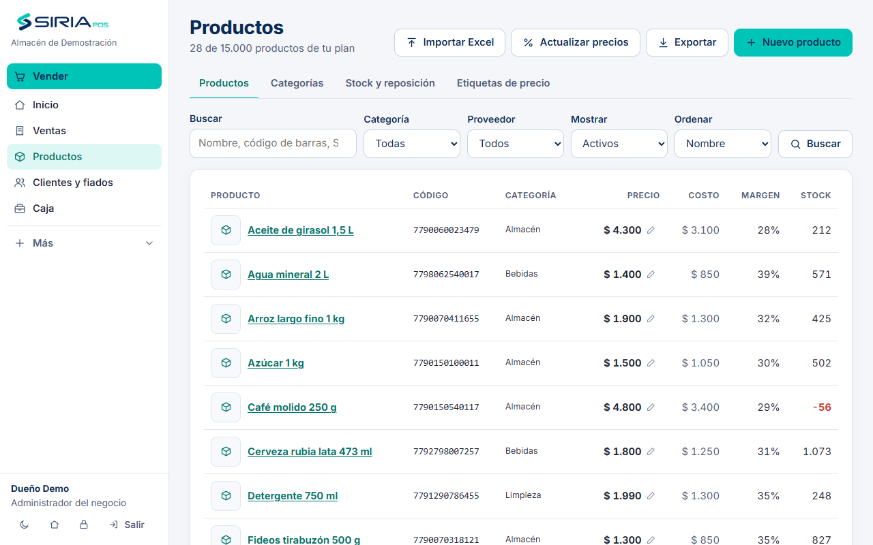
Task: Open the Ordenar dropdown
Action: click(x=723, y=144)
